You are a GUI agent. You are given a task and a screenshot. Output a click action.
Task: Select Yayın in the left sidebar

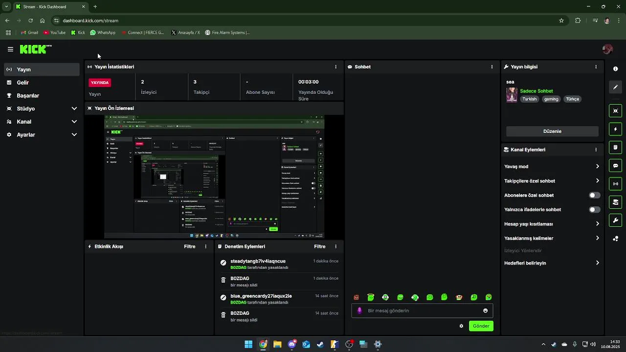[42, 69]
